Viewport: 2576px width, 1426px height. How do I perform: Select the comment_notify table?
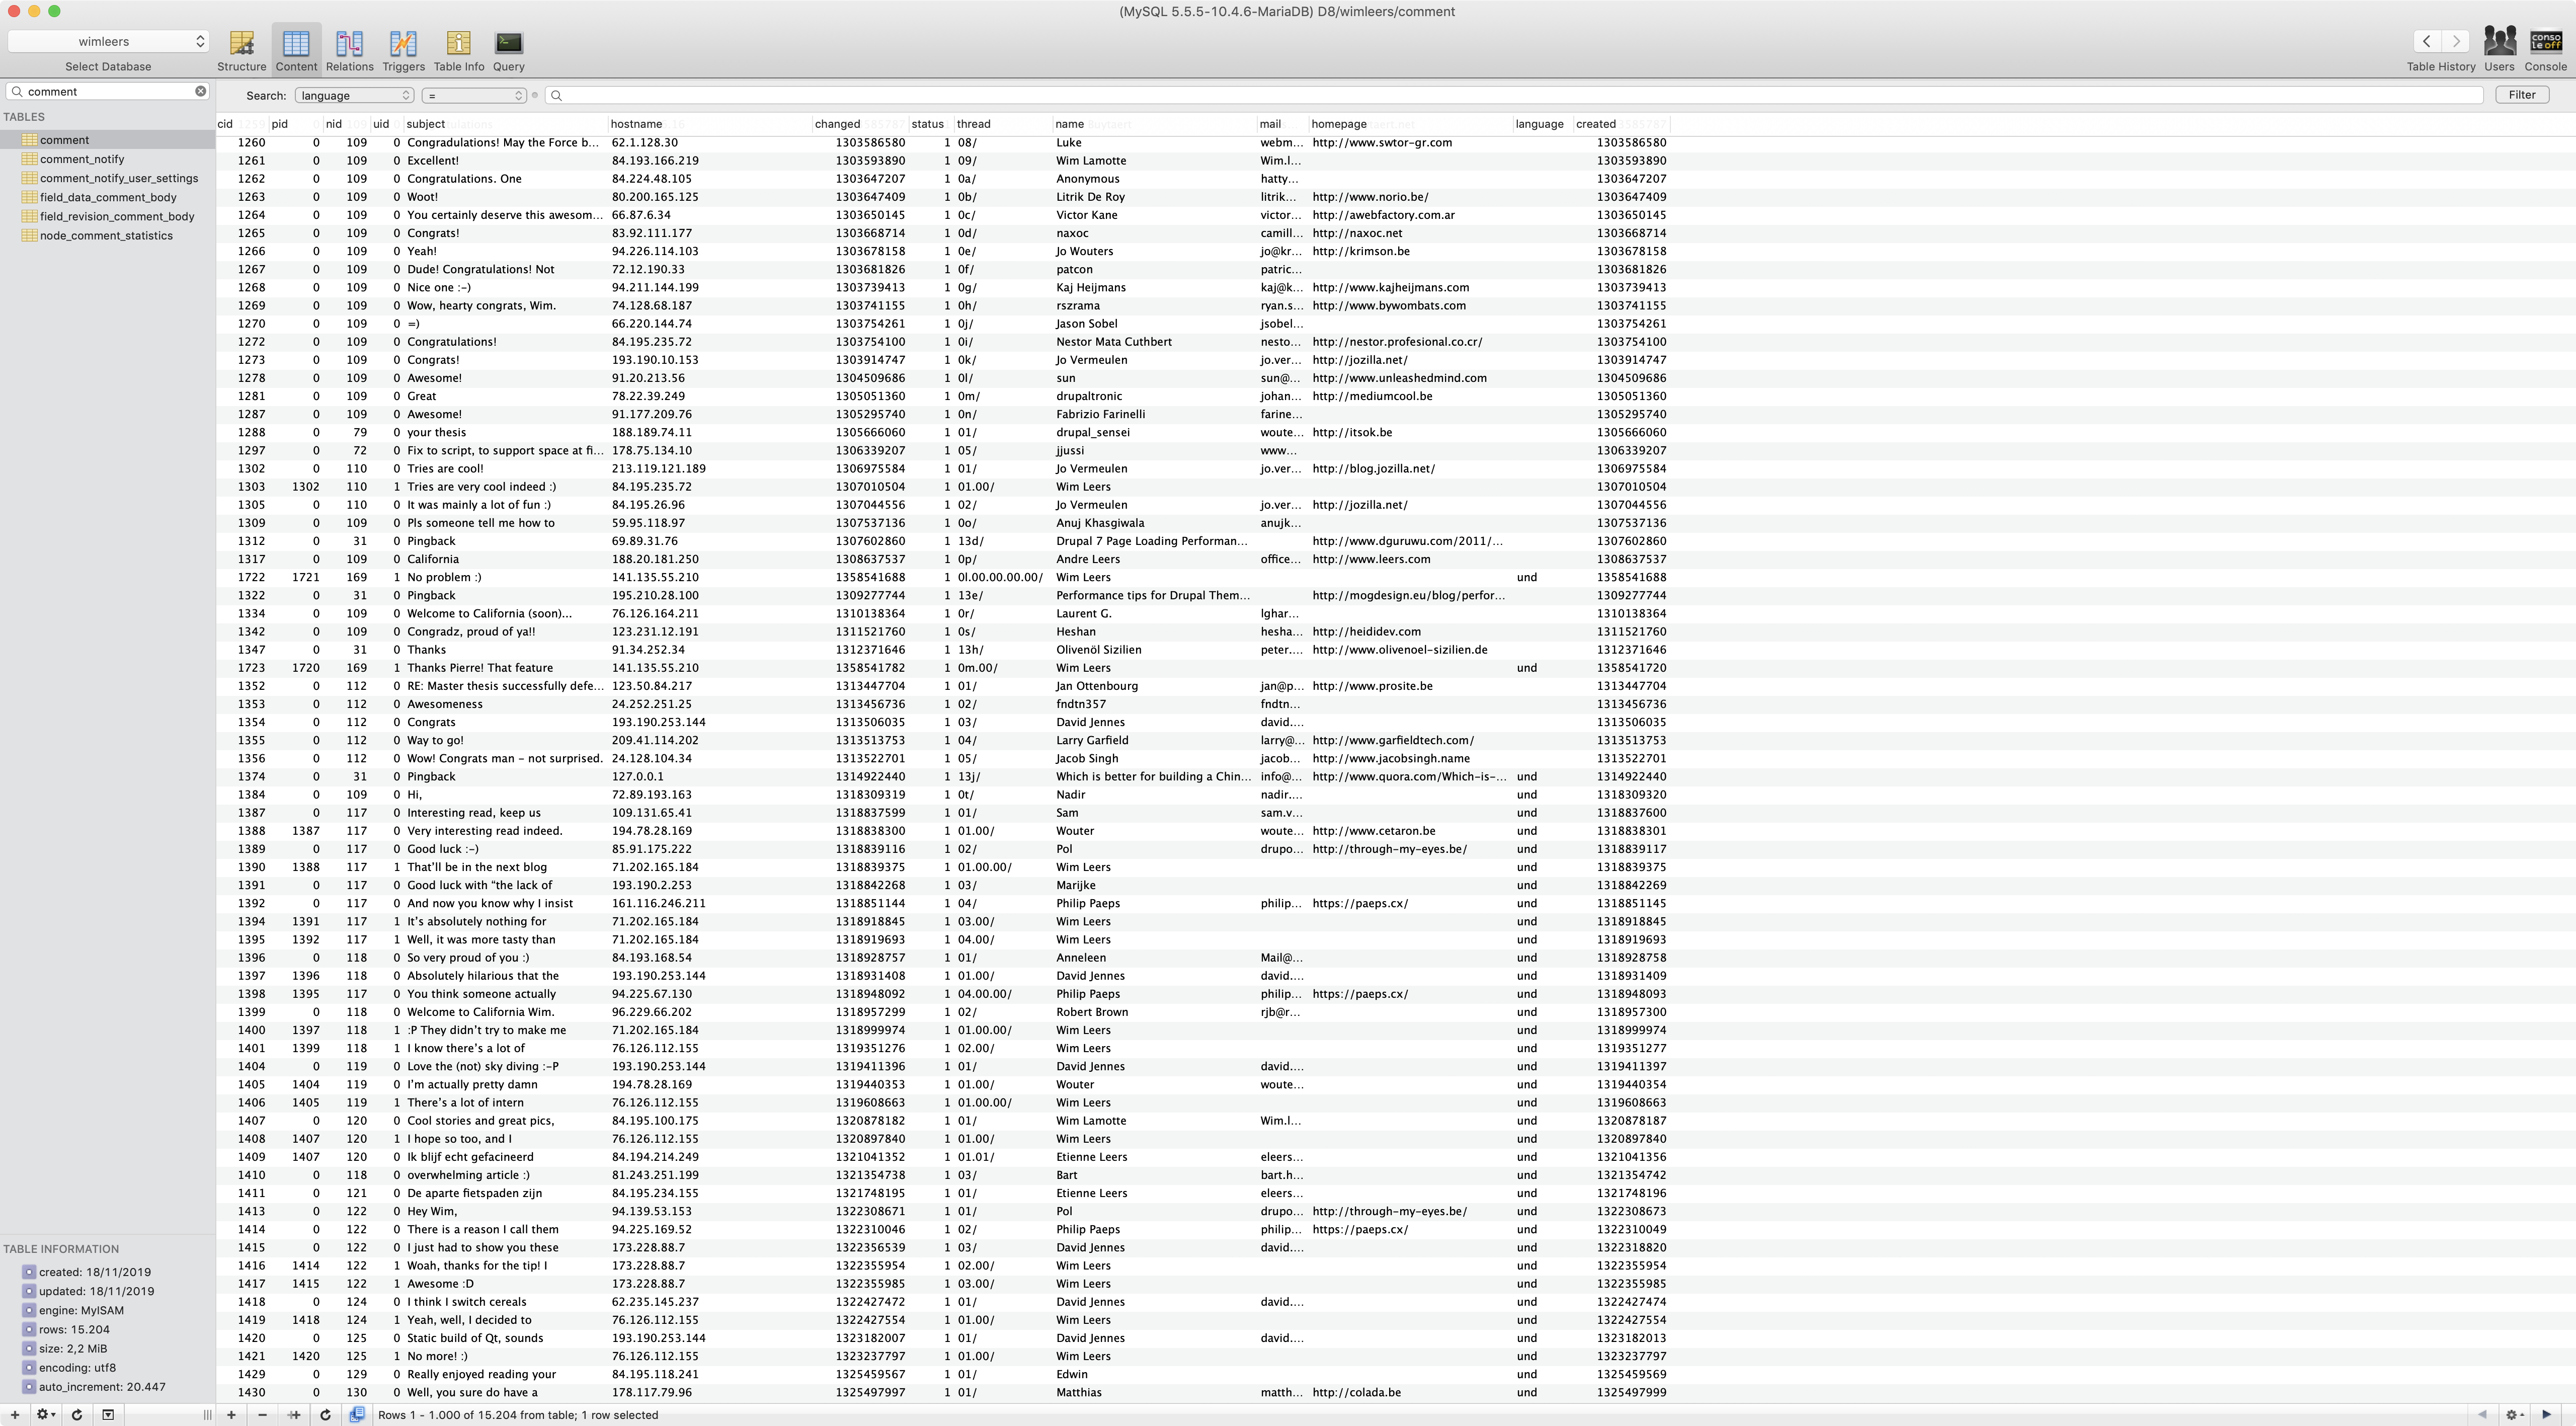point(82,159)
